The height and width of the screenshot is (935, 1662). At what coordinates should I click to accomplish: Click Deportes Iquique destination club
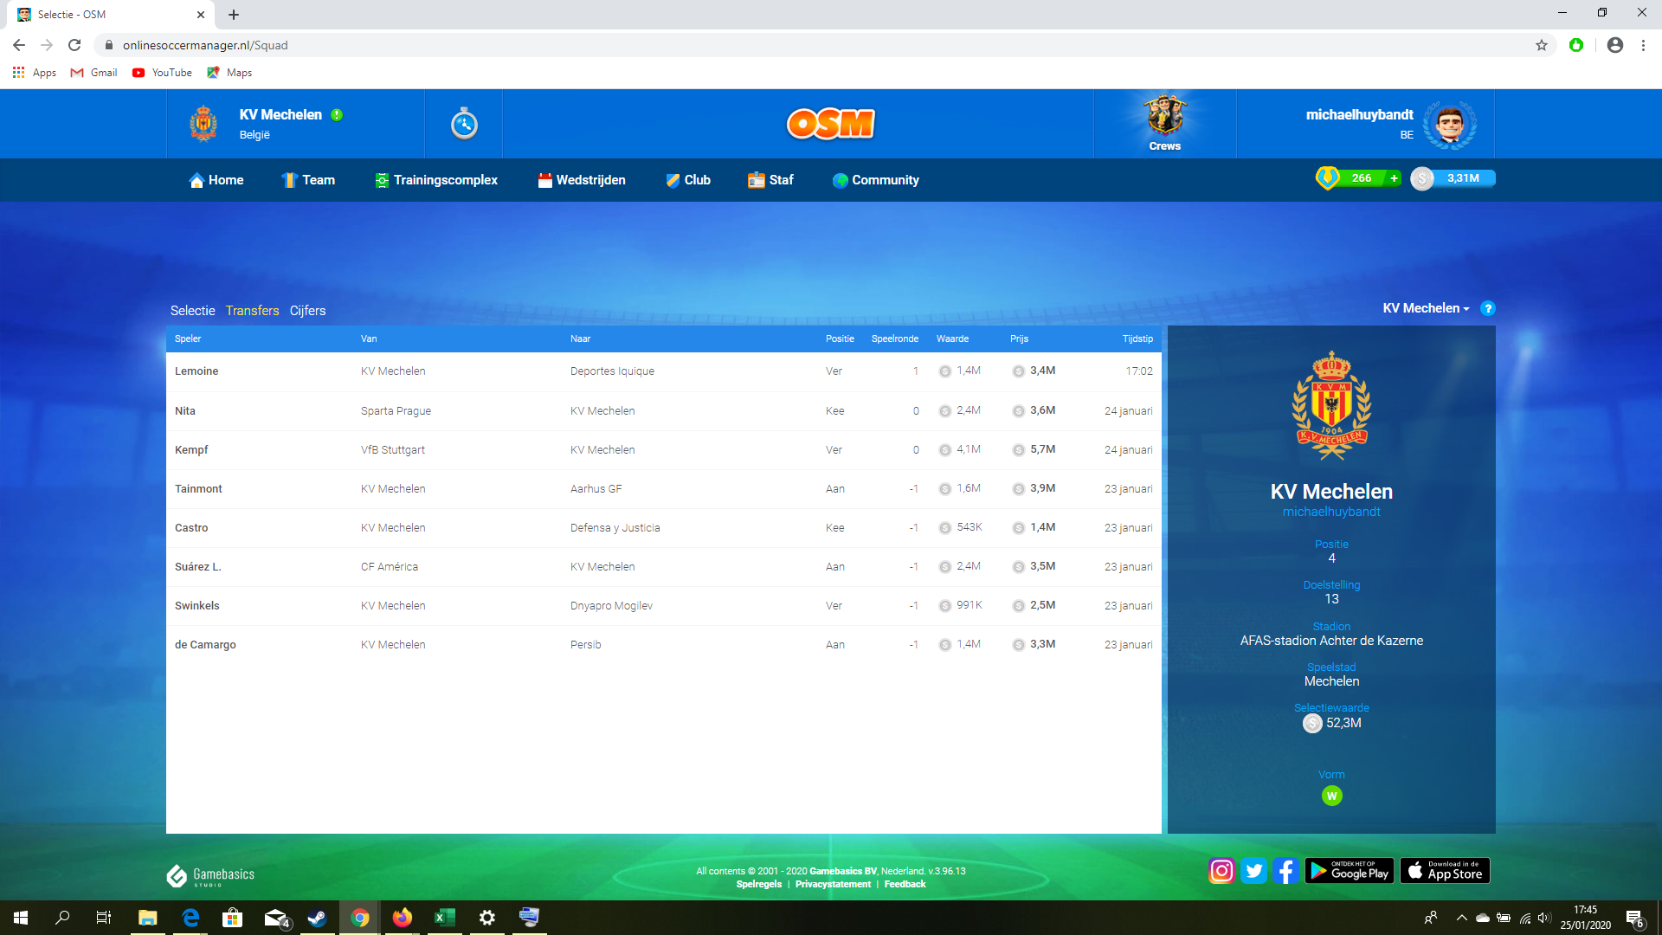[x=612, y=371]
